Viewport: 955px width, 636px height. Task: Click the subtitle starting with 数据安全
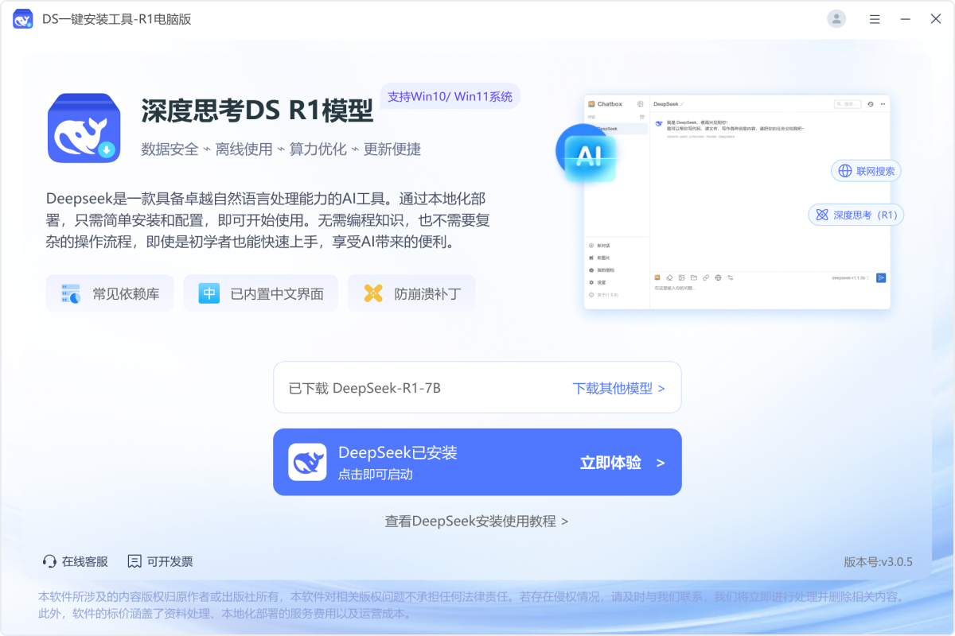coord(281,149)
